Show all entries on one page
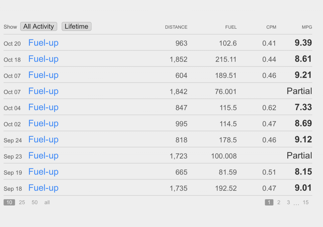This screenshot has height=227, width=323. coord(47,202)
